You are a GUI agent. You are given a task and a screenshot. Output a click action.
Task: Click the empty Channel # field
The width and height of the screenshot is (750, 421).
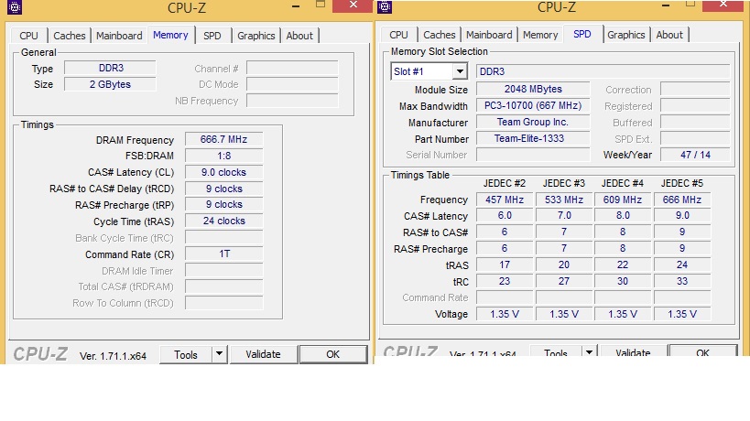click(292, 69)
